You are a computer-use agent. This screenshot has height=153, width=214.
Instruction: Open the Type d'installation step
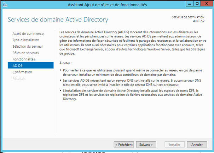pyautogui.click(x=26, y=40)
